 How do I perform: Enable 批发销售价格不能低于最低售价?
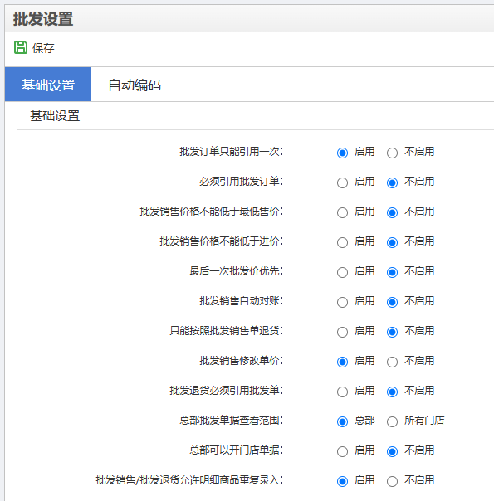pyautogui.click(x=342, y=213)
